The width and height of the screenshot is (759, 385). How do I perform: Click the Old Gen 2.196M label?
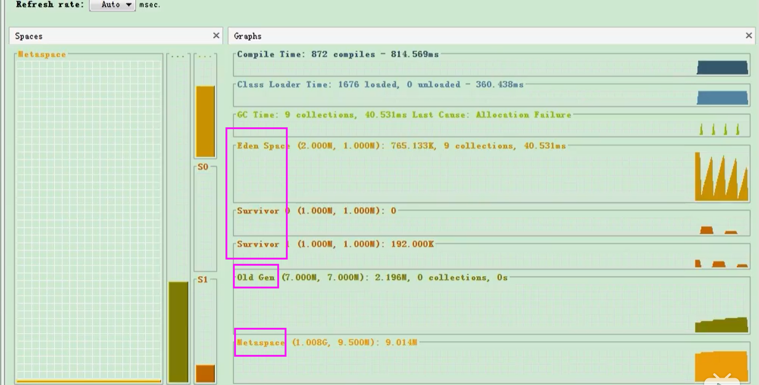pyautogui.click(x=372, y=277)
